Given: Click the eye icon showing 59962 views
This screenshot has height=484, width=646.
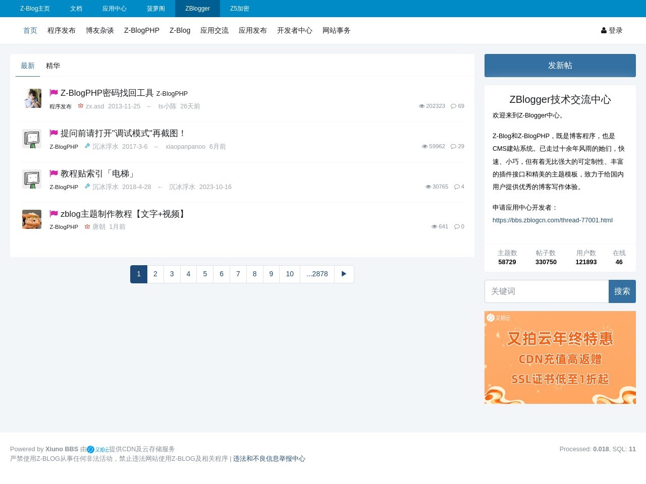Looking at the screenshot, I should tap(424, 146).
